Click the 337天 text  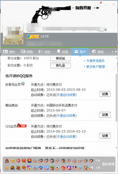click(45, 37)
